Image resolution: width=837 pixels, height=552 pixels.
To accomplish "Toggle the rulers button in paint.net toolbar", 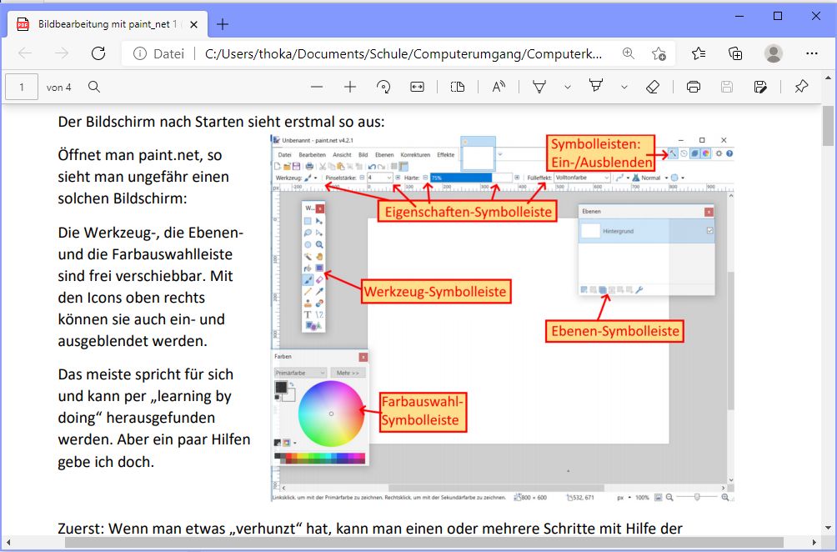I will click(403, 167).
